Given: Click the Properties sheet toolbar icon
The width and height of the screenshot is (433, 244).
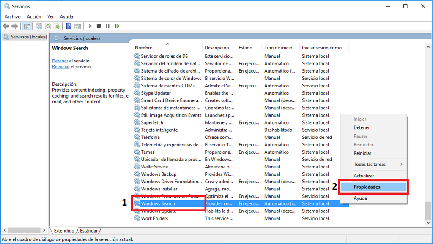Looking at the screenshot, I should (x=38, y=26).
